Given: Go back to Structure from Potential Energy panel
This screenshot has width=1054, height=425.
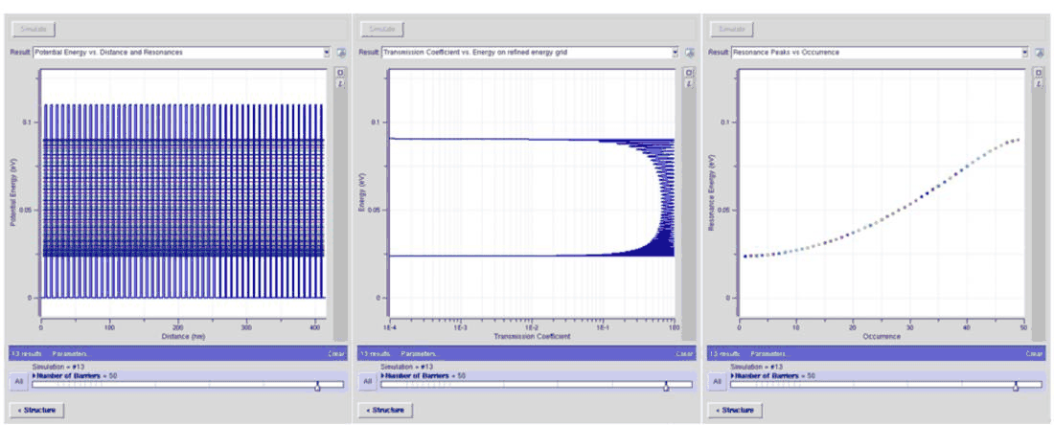Looking at the screenshot, I should click(x=37, y=410).
